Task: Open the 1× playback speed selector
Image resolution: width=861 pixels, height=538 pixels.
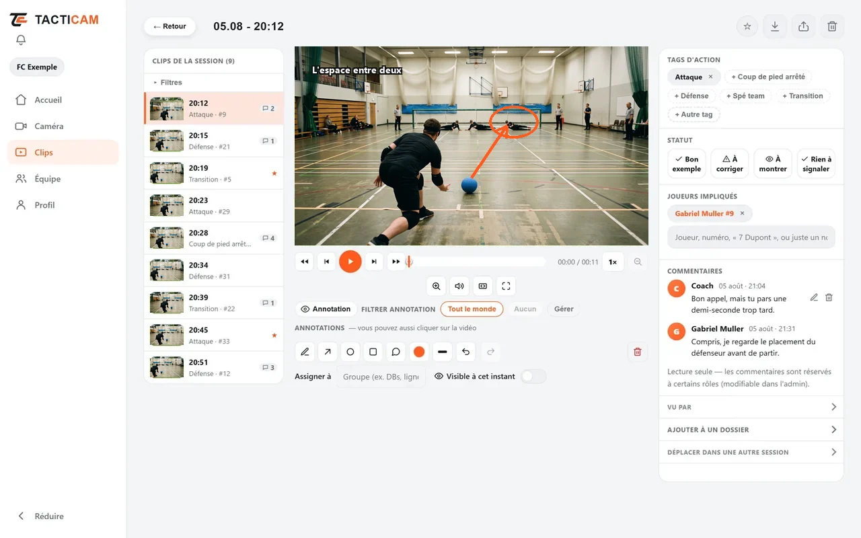Action: click(613, 262)
